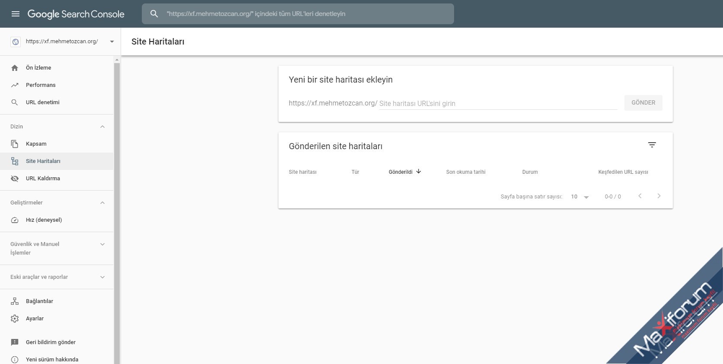Click the Hız (deneysel) speedometer icon

click(15, 220)
